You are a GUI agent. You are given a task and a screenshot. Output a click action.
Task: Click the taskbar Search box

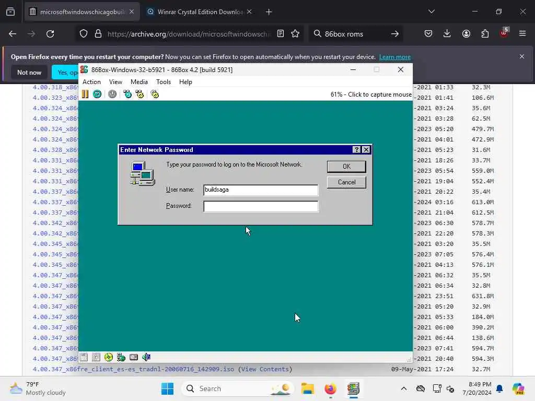click(238, 388)
